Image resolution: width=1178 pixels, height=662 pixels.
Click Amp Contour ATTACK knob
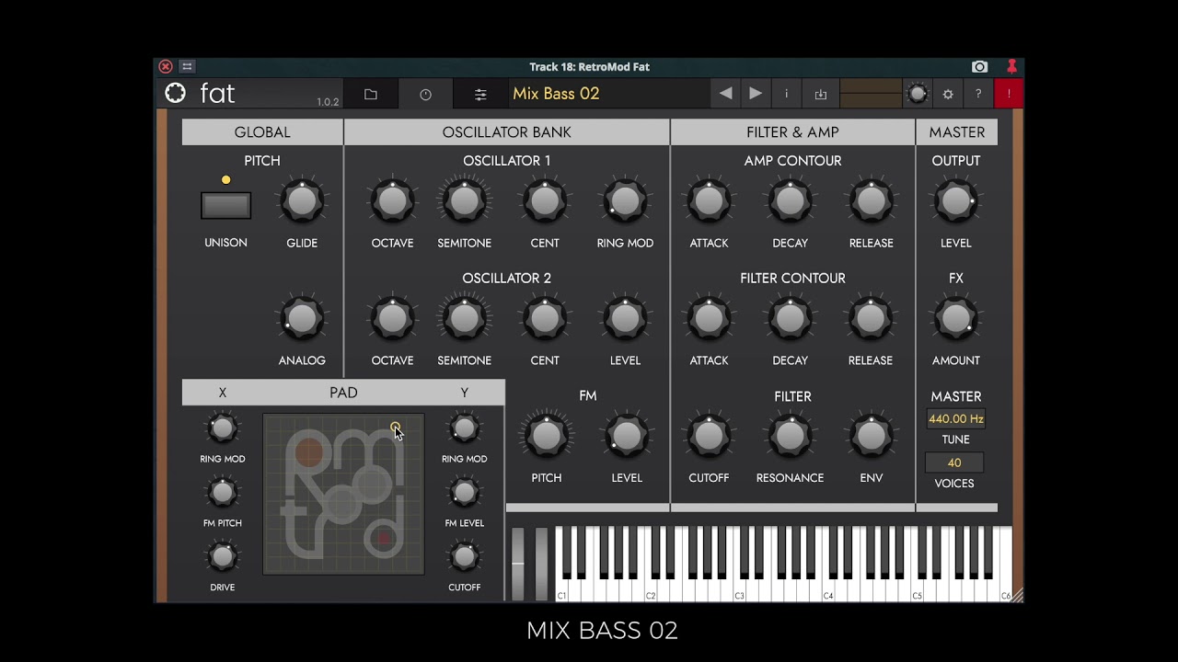(x=709, y=201)
